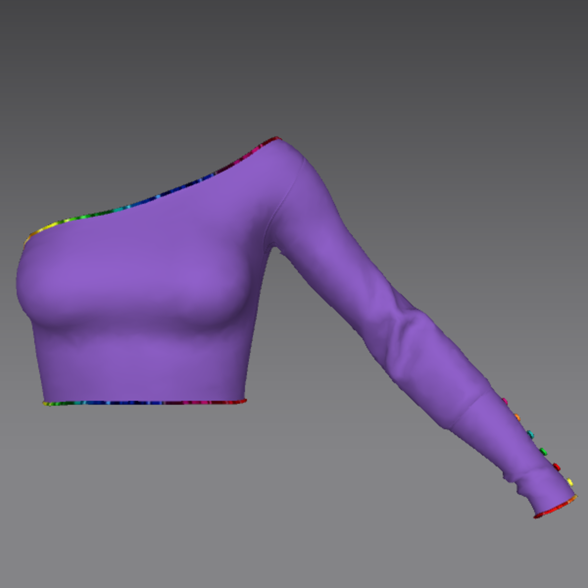Click the yellow button nearest the cuff opening
Viewport: 588px width, 588px height.
tap(569, 482)
